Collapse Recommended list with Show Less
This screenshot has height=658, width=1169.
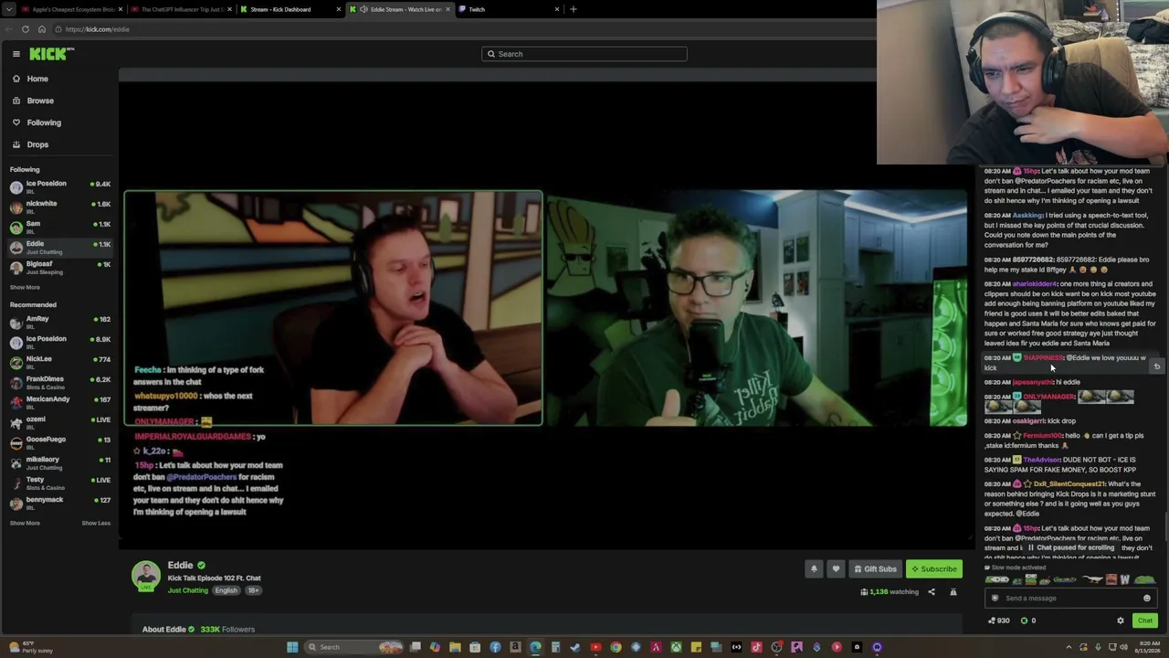tap(96, 523)
